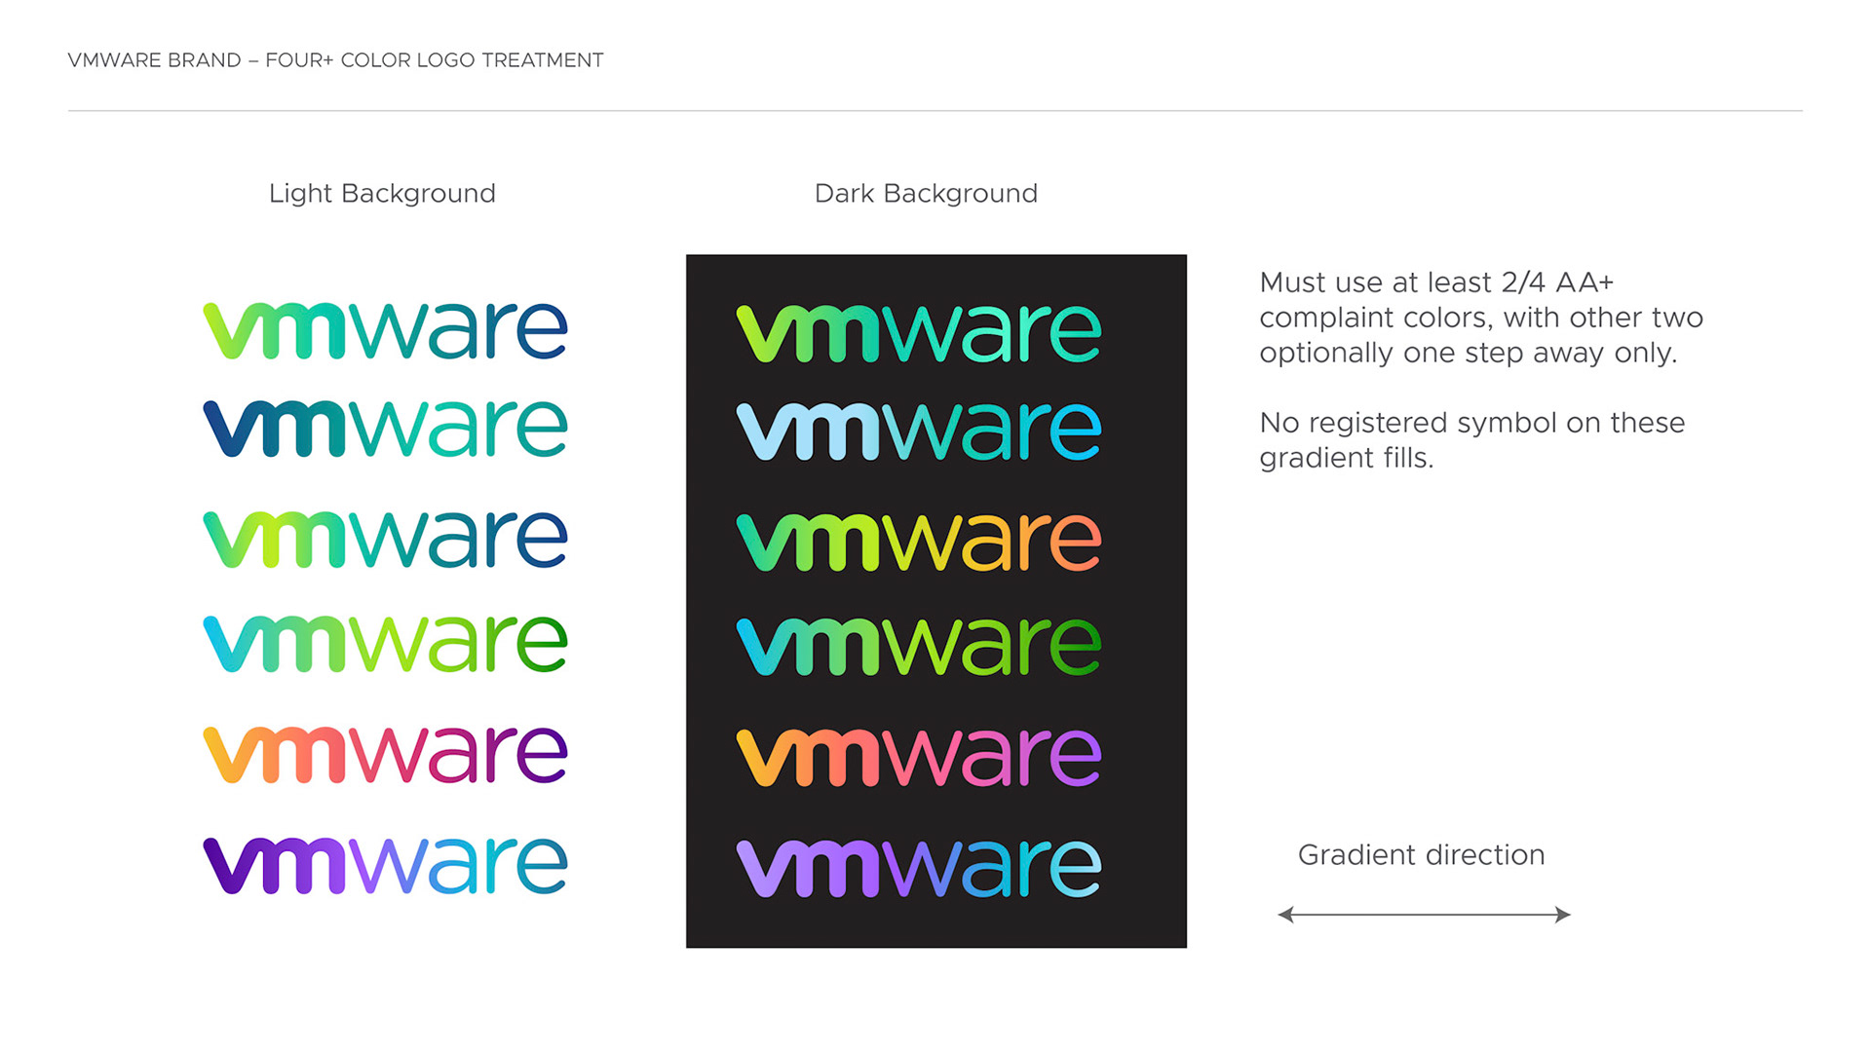1871x1052 pixels.
Task: Click the lime-to-teal vmware logo on dark panel
Action: [x=919, y=333]
